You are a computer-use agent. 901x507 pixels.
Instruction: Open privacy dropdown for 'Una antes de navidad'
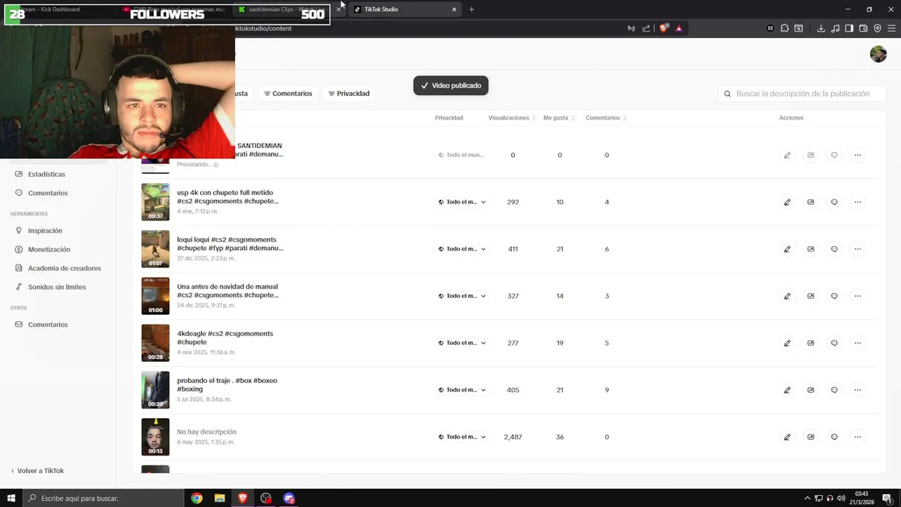click(462, 296)
